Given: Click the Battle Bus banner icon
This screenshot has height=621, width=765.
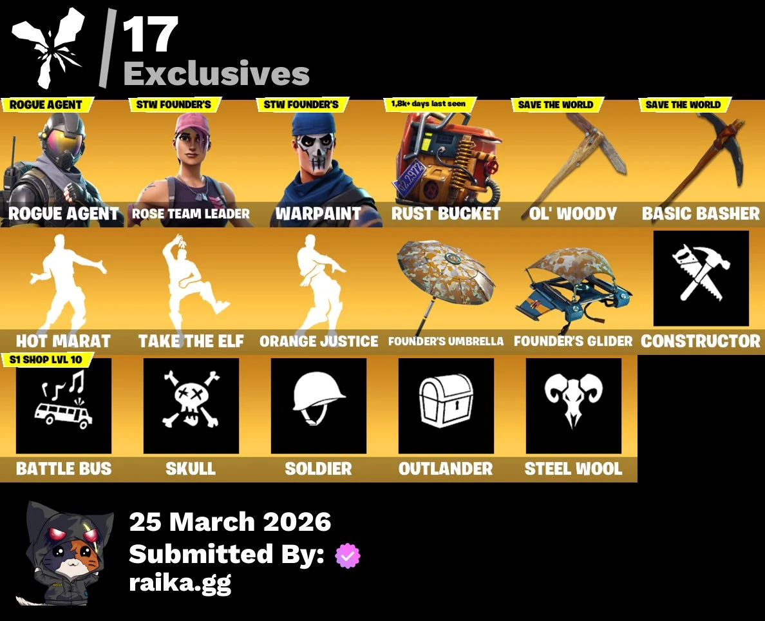Looking at the screenshot, I should (x=63, y=406).
